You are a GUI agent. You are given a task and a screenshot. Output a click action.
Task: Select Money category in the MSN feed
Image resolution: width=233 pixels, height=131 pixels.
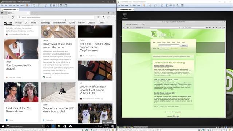(82, 23)
